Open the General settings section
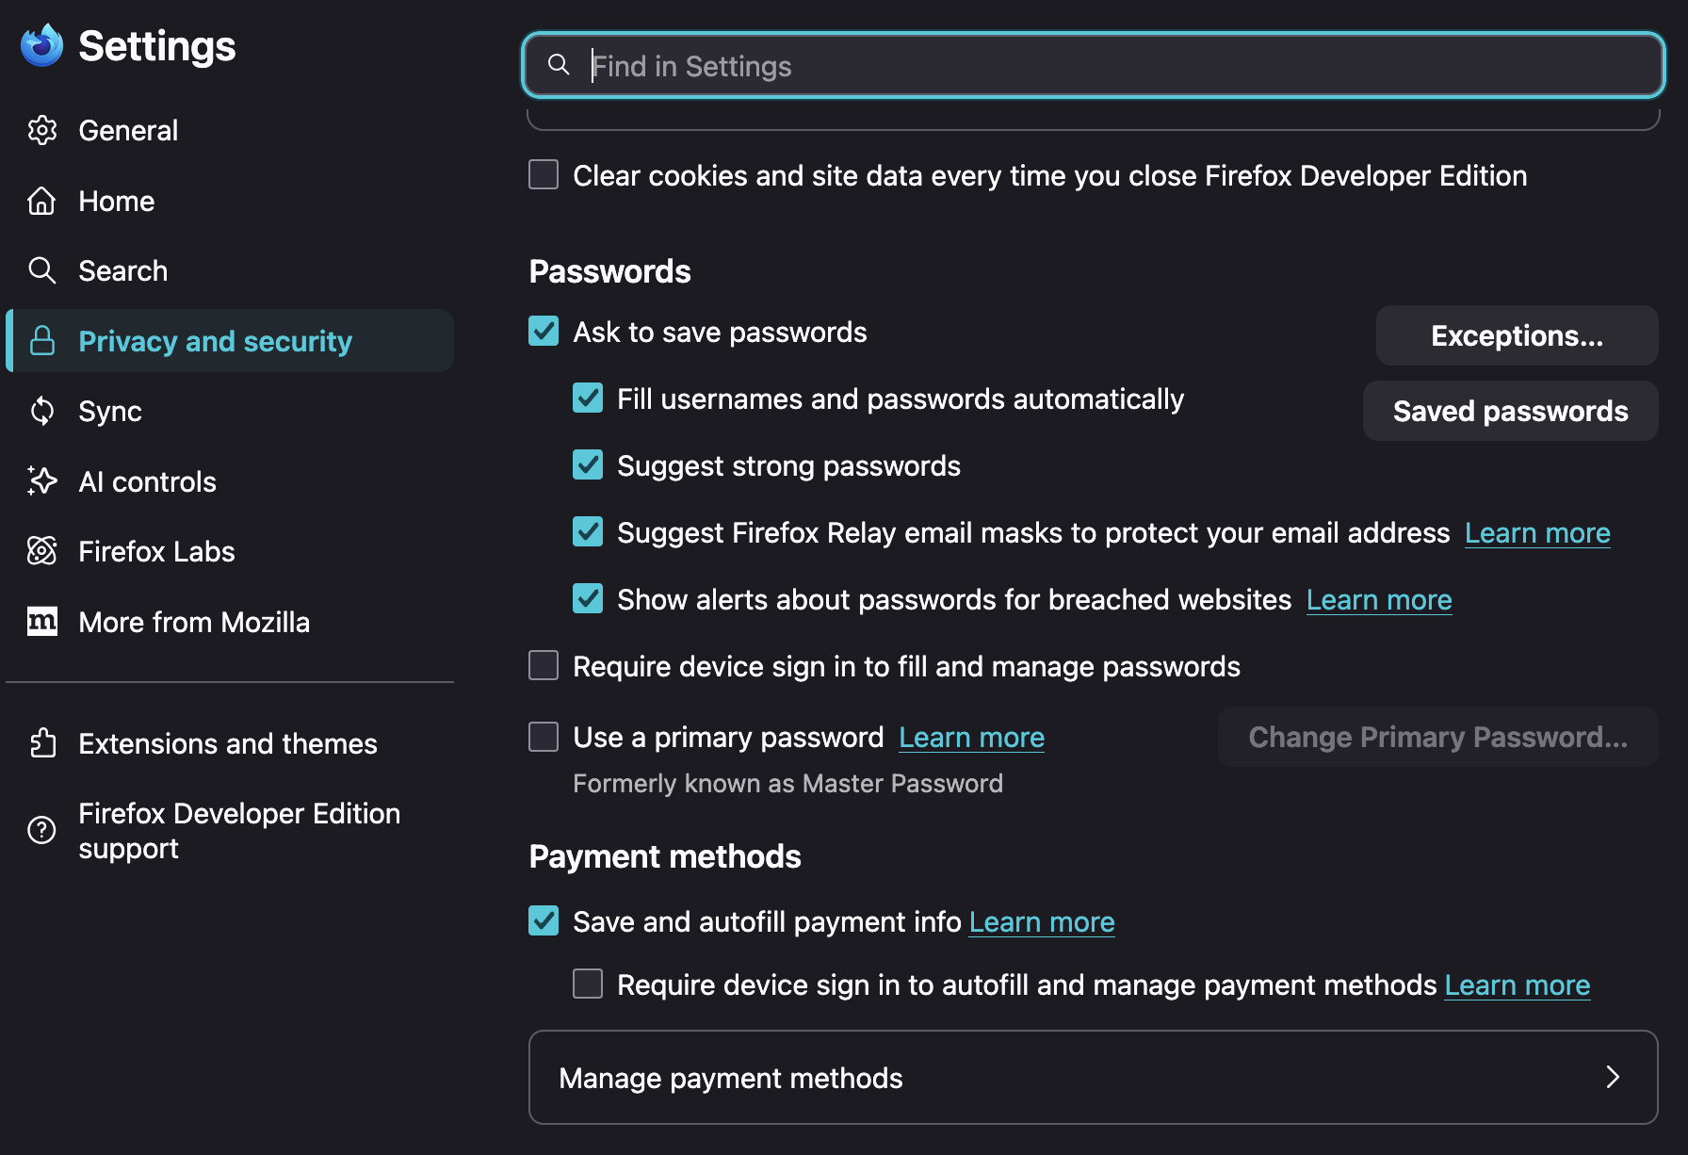Viewport: 1688px width, 1155px height. pyautogui.click(x=230, y=130)
